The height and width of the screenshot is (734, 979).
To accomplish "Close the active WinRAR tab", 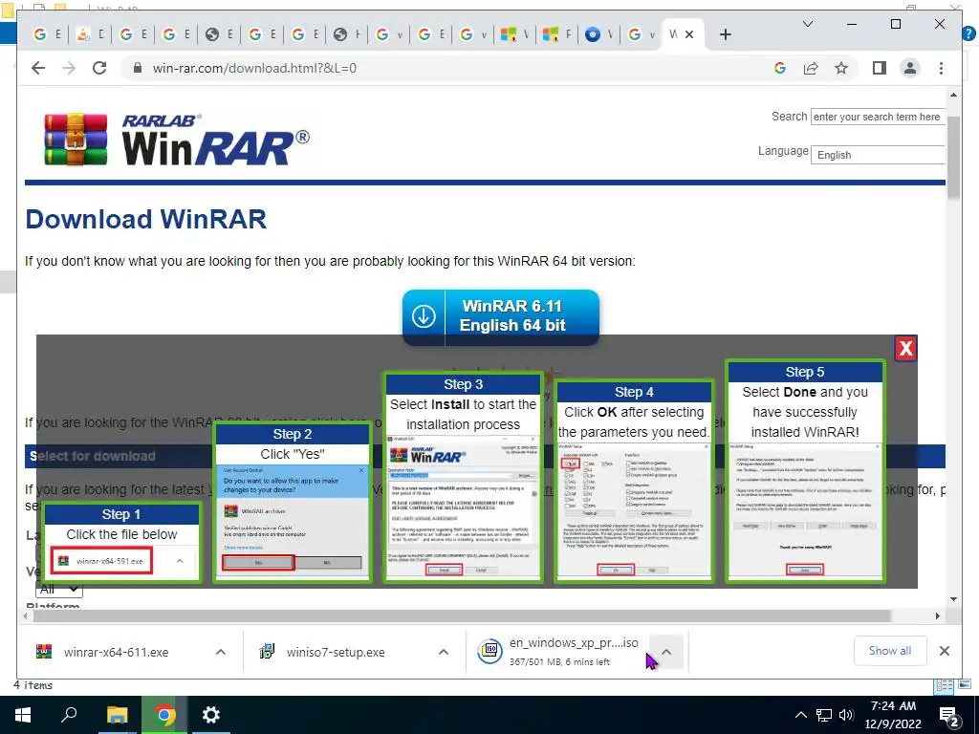I will coord(689,34).
